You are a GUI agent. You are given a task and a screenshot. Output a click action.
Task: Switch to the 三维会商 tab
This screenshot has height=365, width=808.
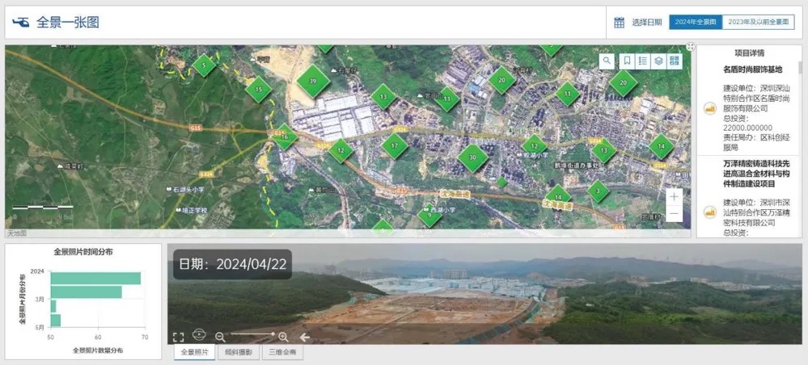[282, 353]
